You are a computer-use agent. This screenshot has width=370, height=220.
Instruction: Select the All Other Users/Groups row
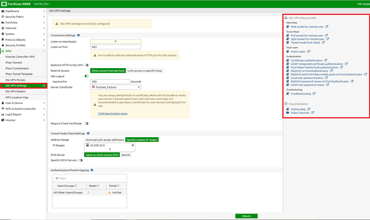pyautogui.click(x=89, y=193)
